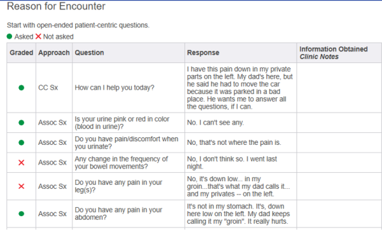Click red X beside bowel movements question

22,163
